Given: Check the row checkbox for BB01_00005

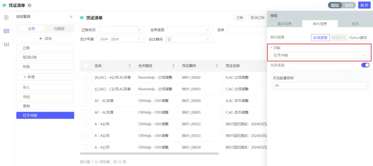Looking at the screenshot, I should pyautogui.click(x=86, y=112).
